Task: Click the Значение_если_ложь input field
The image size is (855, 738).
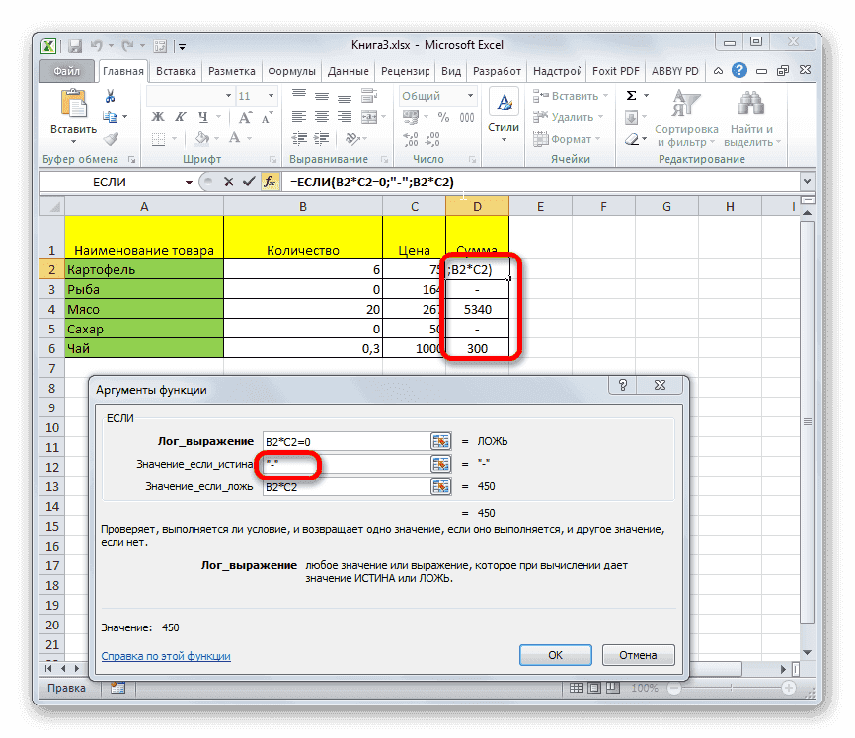Action: pyautogui.click(x=346, y=486)
